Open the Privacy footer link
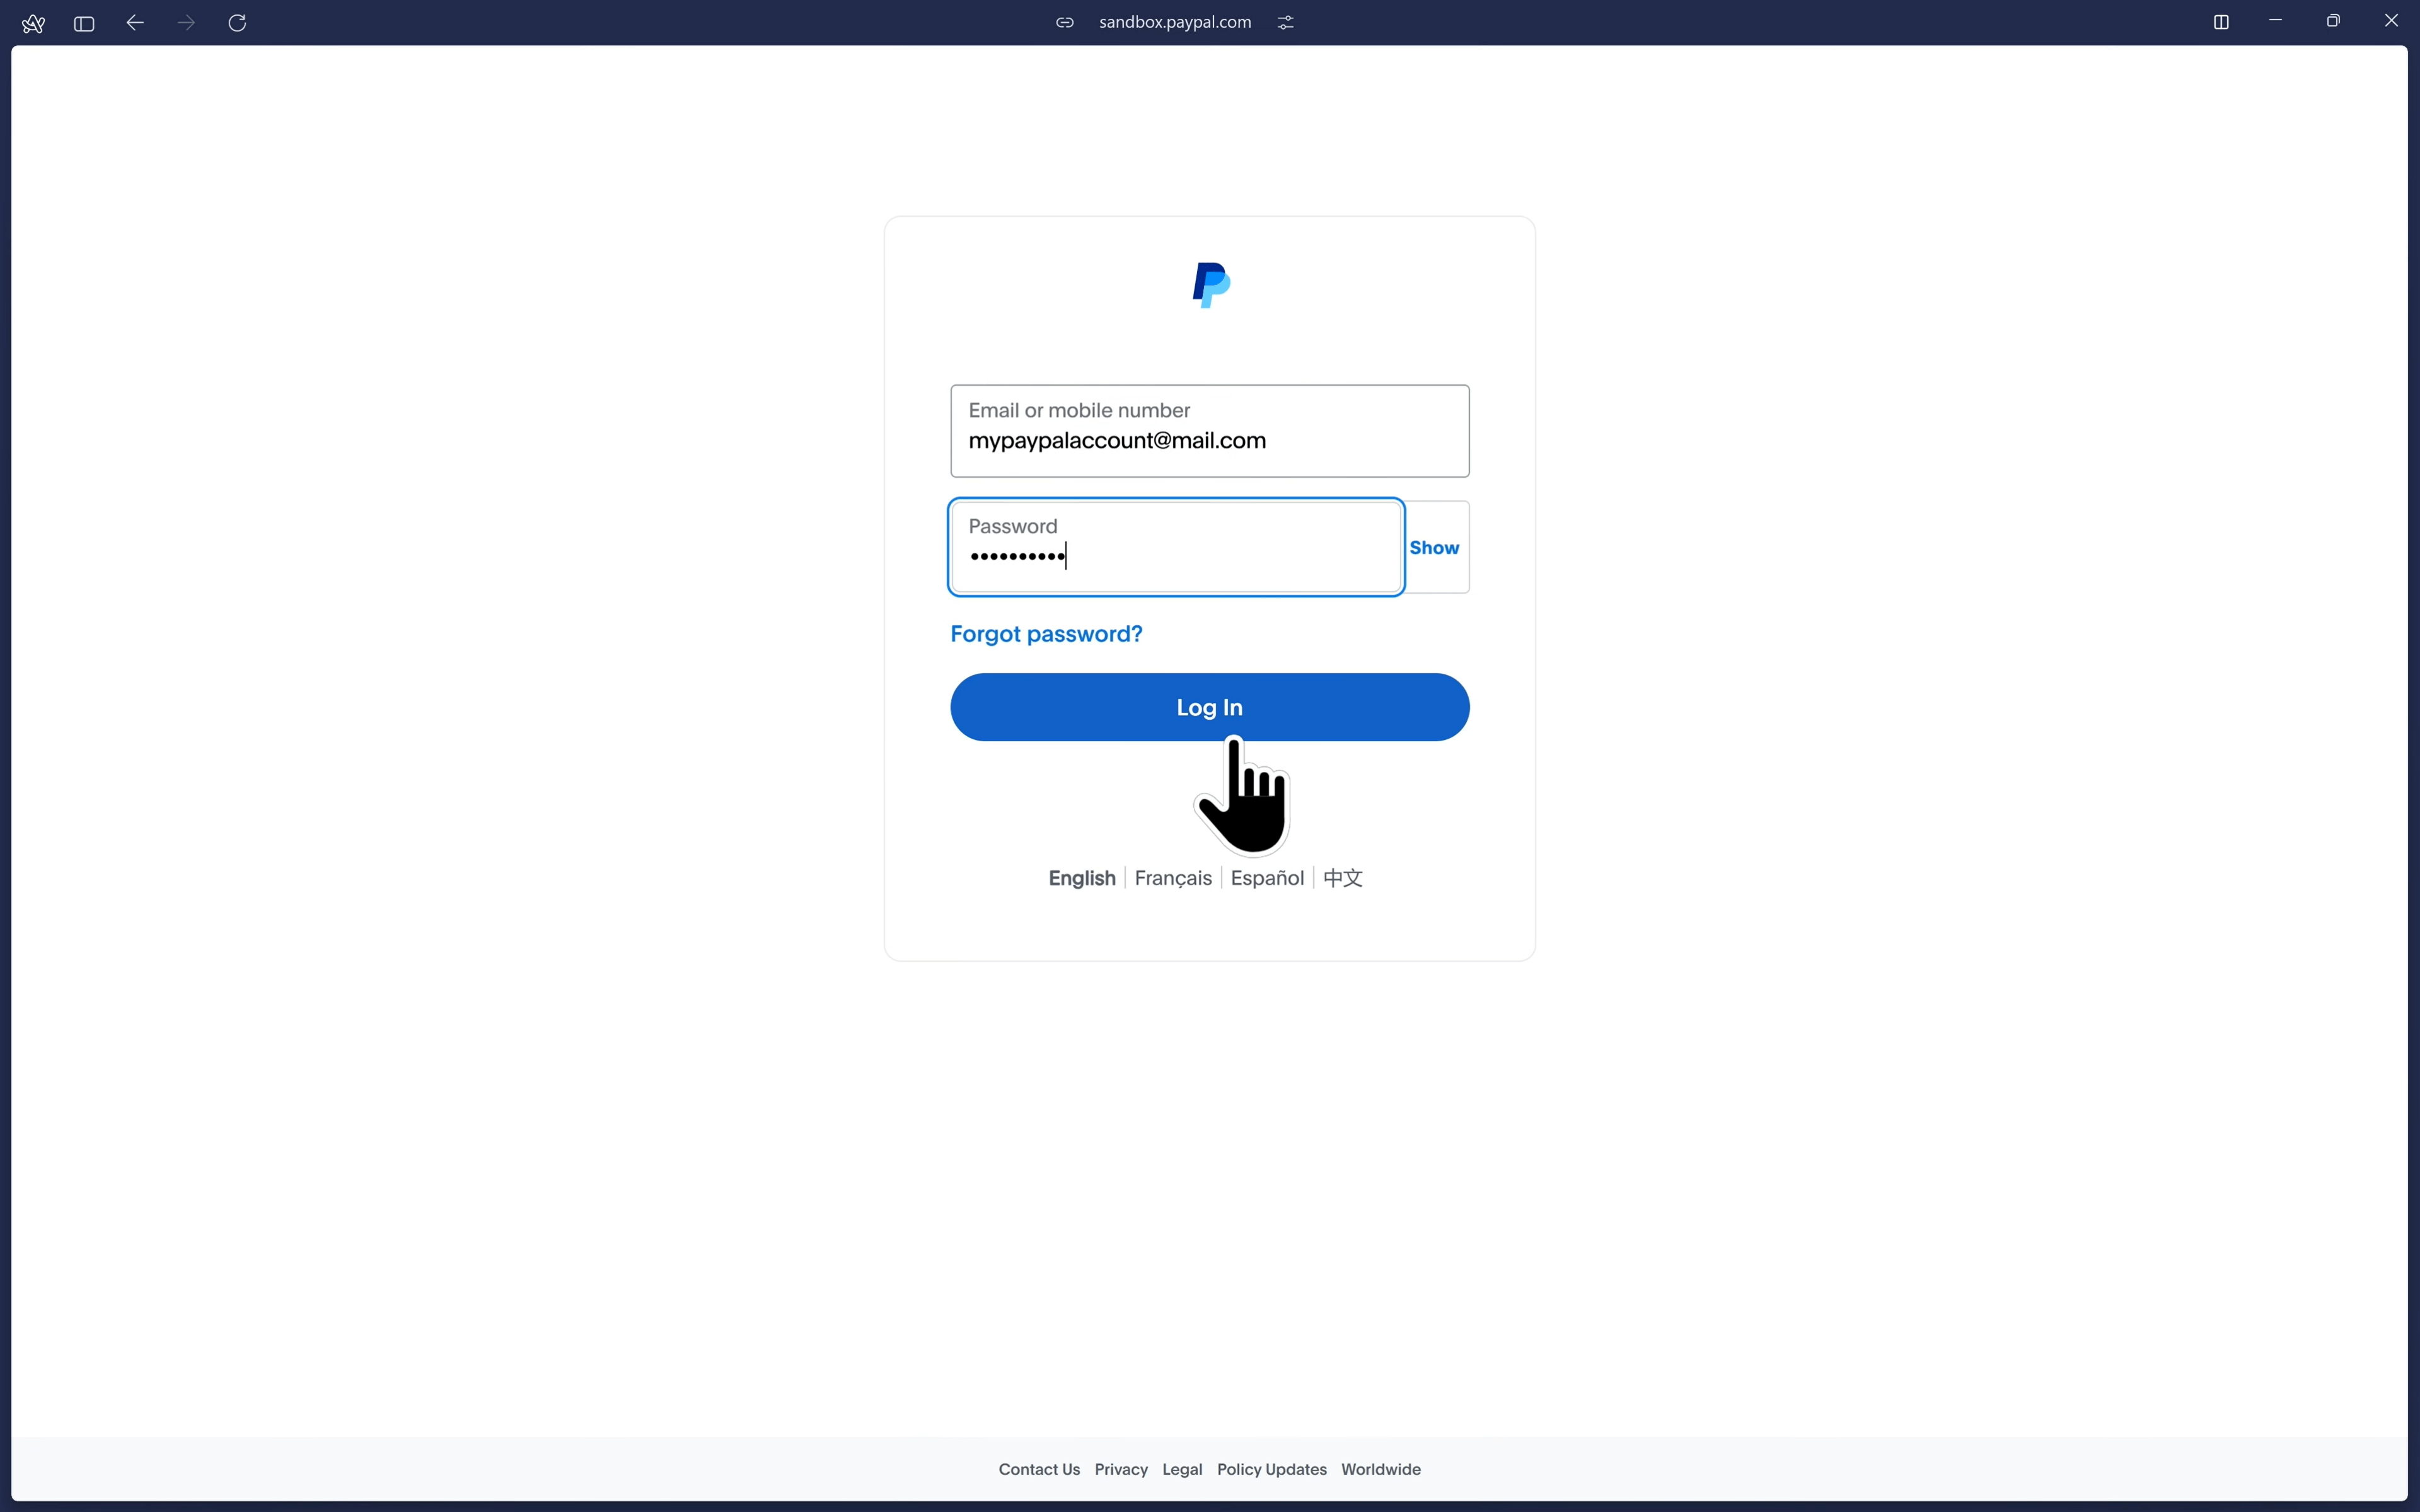Viewport: 2420px width, 1512px height. pyautogui.click(x=1120, y=1469)
